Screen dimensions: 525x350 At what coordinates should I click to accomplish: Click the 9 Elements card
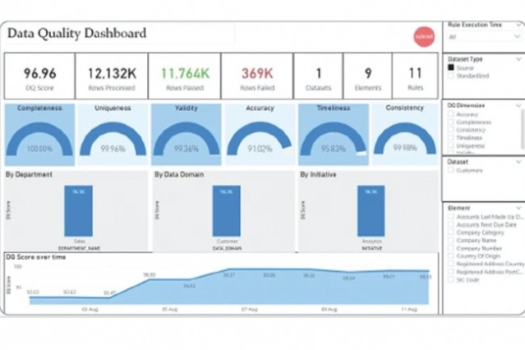[367, 76]
